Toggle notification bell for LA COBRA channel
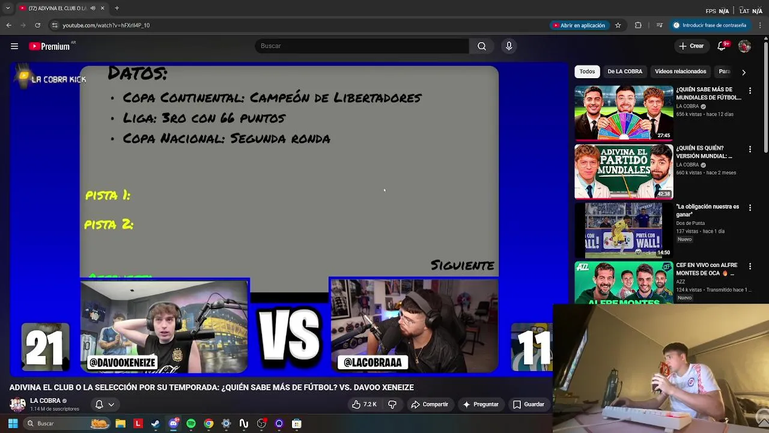Viewport: 769px width, 433px height. [99, 405]
